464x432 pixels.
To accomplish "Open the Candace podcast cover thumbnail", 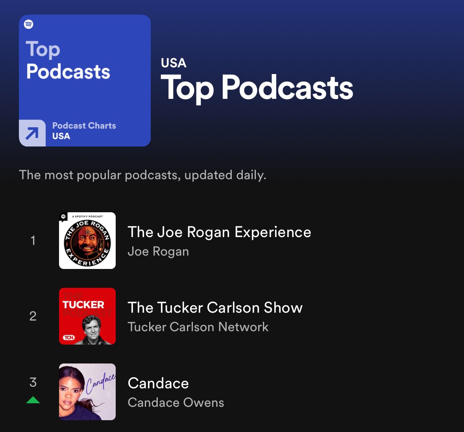I will click(87, 392).
